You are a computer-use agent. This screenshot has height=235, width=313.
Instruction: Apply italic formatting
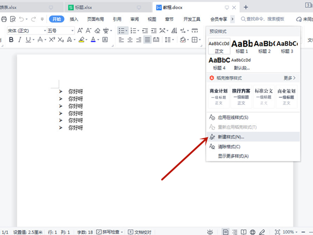tap(20, 40)
